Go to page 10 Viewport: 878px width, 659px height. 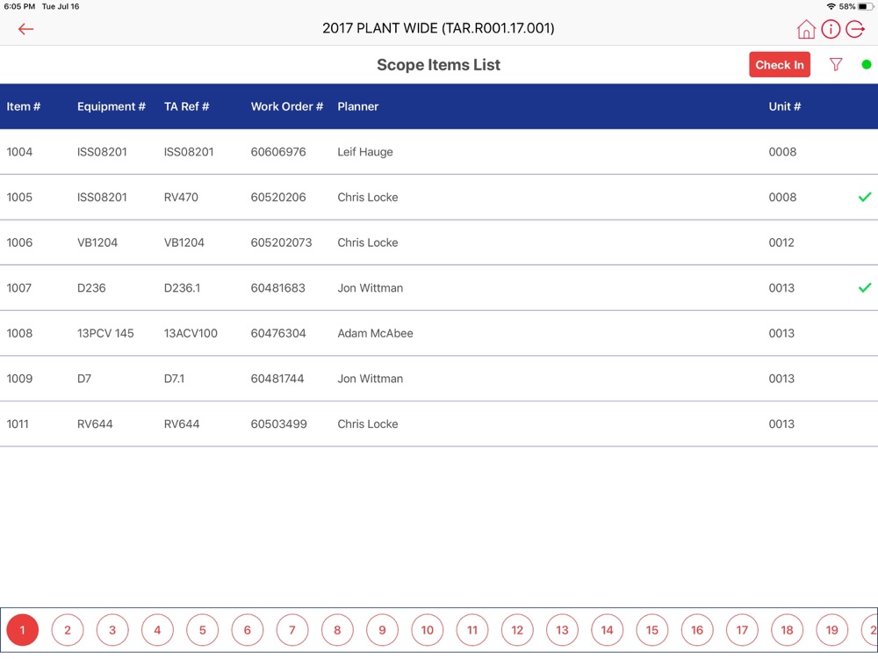[x=428, y=630]
